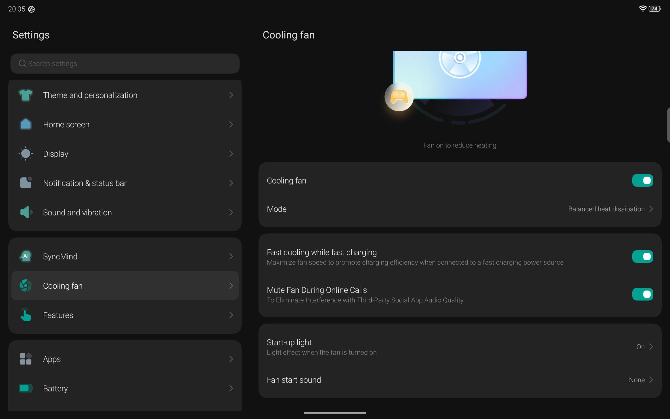This screenshot has height=419, width=670.
Task: Open Sound and vibration settings
Action: click(x=125, y=212)
